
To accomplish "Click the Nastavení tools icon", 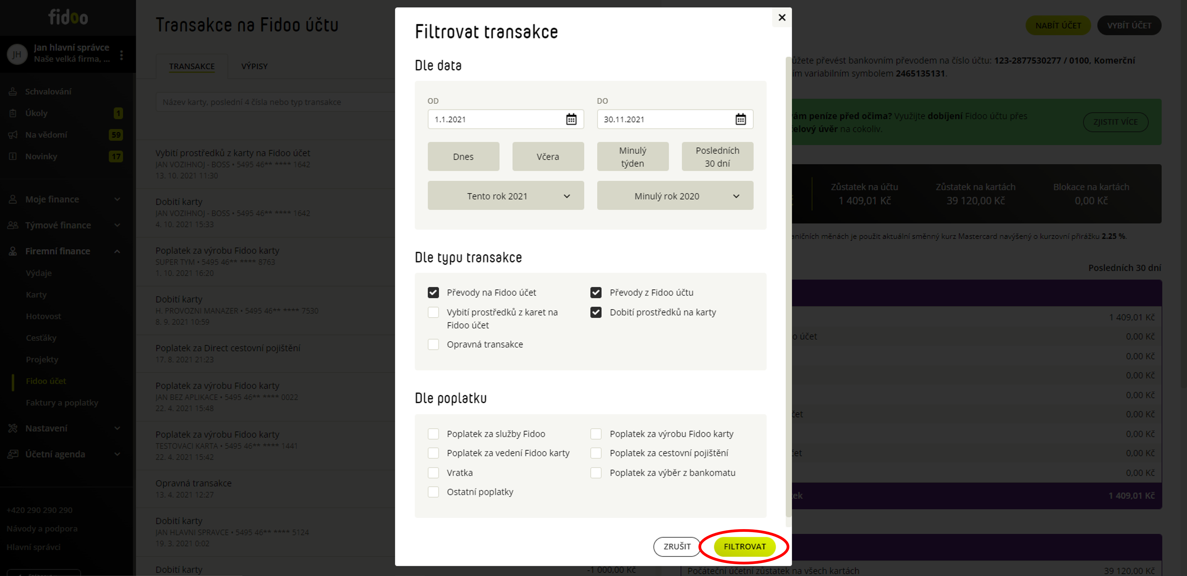I will pos(13,428).
